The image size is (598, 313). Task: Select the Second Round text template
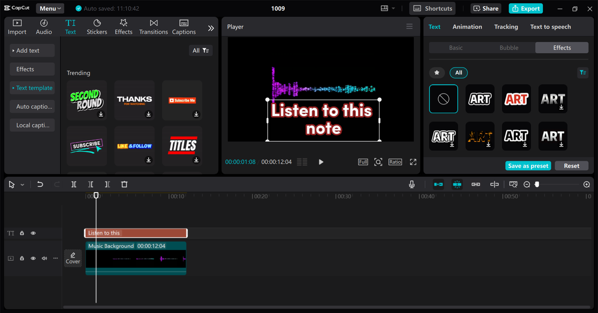[x=86, y=100]
